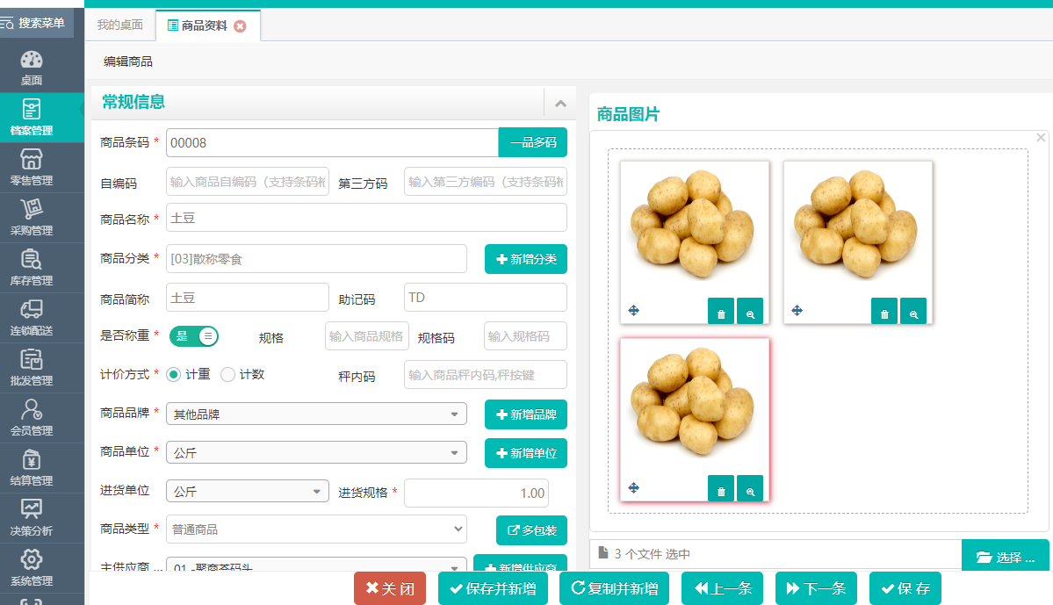This screenshot has height=605, width=1053.
Task: Click the 保存 button
Action: point(905,589)
